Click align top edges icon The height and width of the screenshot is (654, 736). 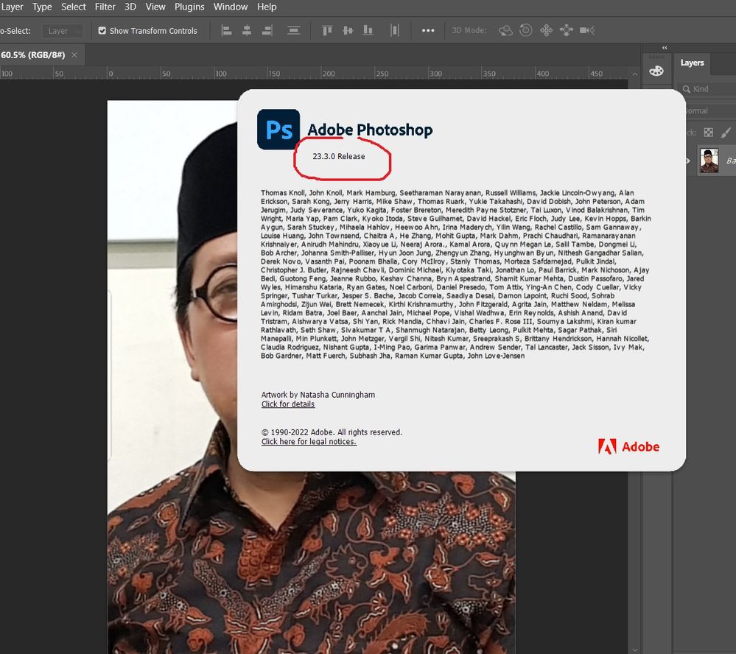[x=327, y=31]
